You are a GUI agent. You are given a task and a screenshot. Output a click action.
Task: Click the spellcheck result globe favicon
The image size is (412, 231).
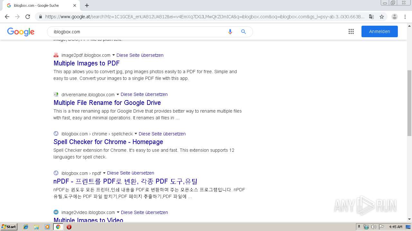click(56, 133)
